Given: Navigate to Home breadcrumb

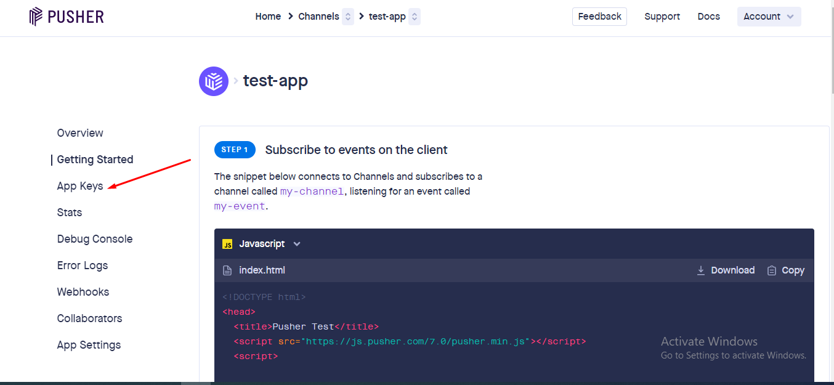Looking at the screenshot, I should pyautogui.click(x=268, y=17).
